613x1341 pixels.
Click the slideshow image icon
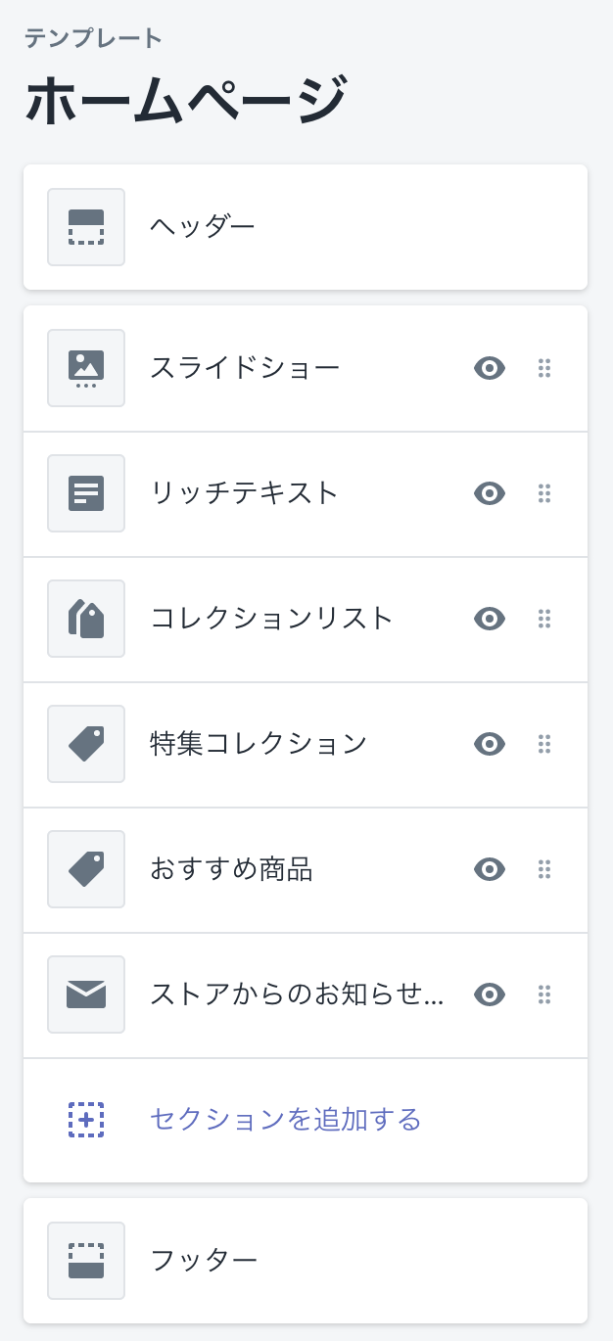click(x=86, y=368)
